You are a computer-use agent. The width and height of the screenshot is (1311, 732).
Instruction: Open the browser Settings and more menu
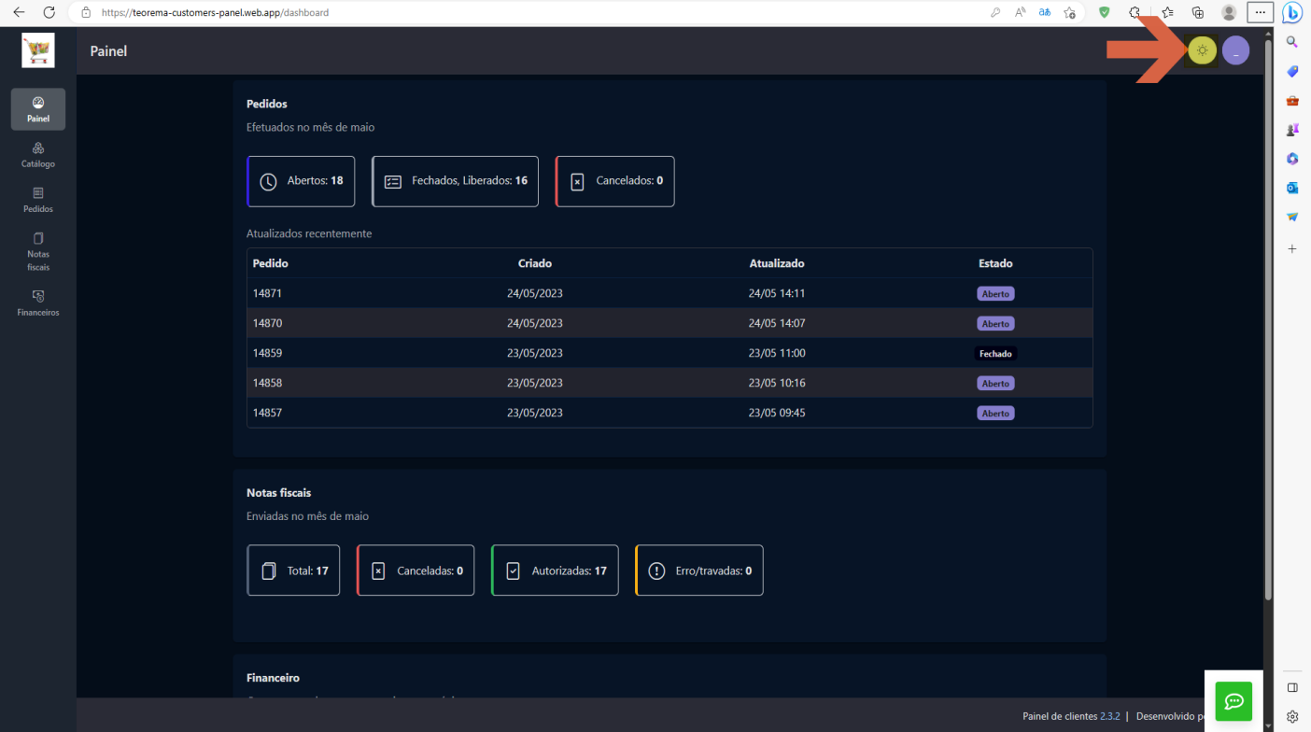(1261, 13)
